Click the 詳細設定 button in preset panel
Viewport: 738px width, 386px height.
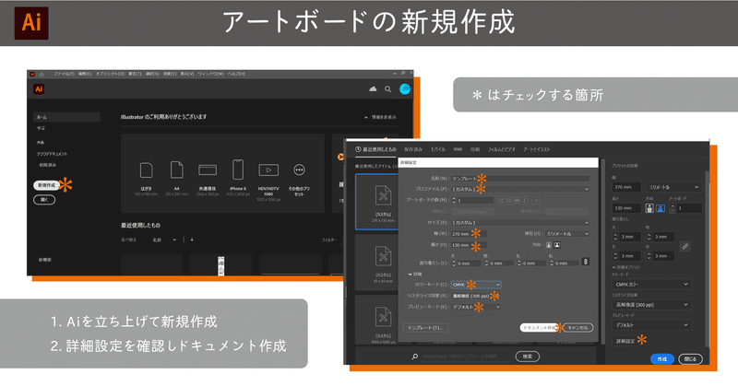tap(625, 341)
